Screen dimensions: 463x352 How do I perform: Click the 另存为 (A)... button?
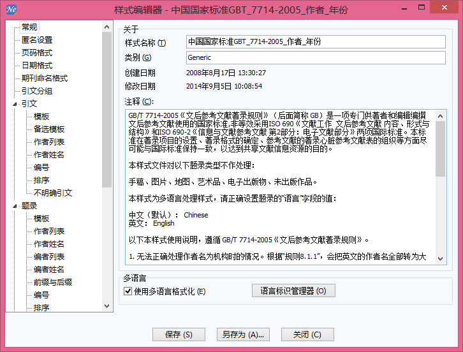tap(243, 335)
